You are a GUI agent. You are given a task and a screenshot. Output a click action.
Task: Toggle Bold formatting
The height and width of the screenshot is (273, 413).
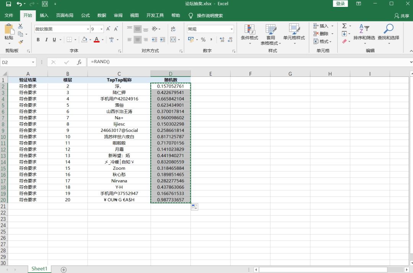(38, 39)
